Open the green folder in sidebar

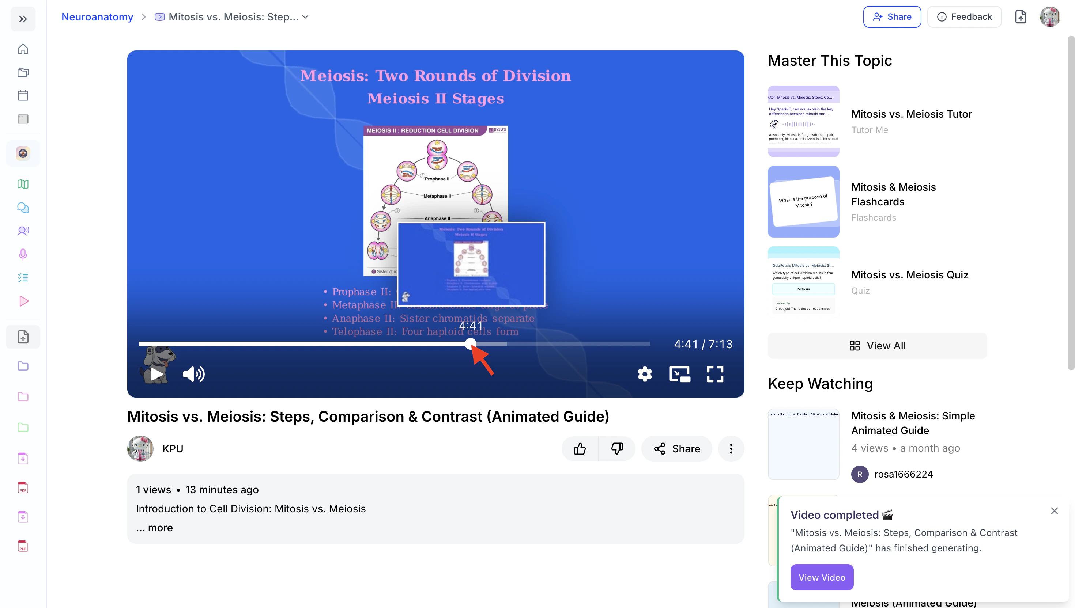click(x=23, y=427)
